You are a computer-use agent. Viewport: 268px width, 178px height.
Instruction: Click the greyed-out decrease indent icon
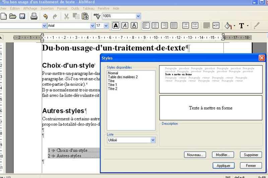tap(206, 26)
